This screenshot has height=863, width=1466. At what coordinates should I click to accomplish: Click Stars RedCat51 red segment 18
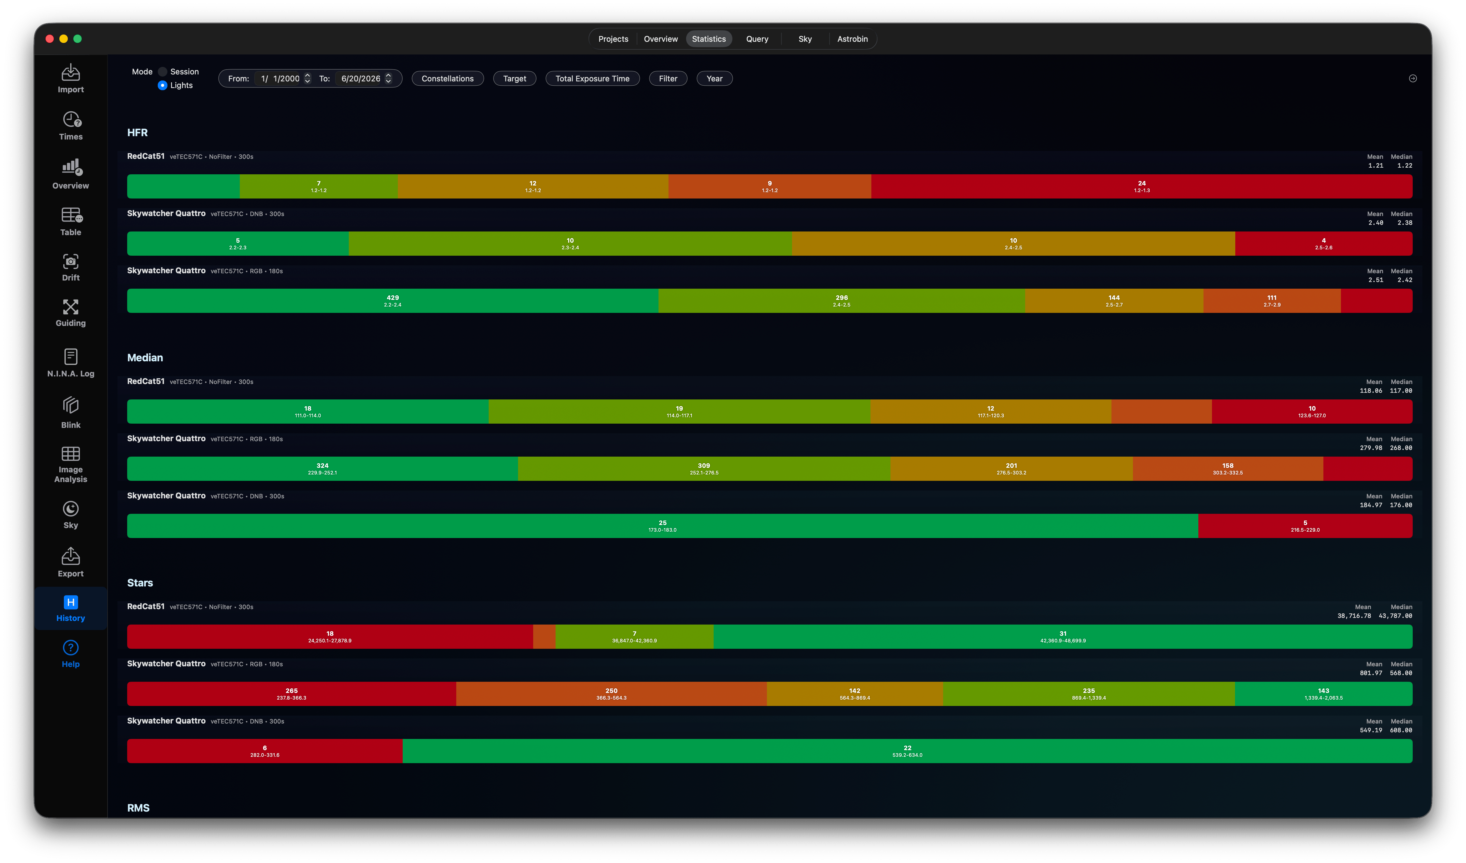pos(330,636)
